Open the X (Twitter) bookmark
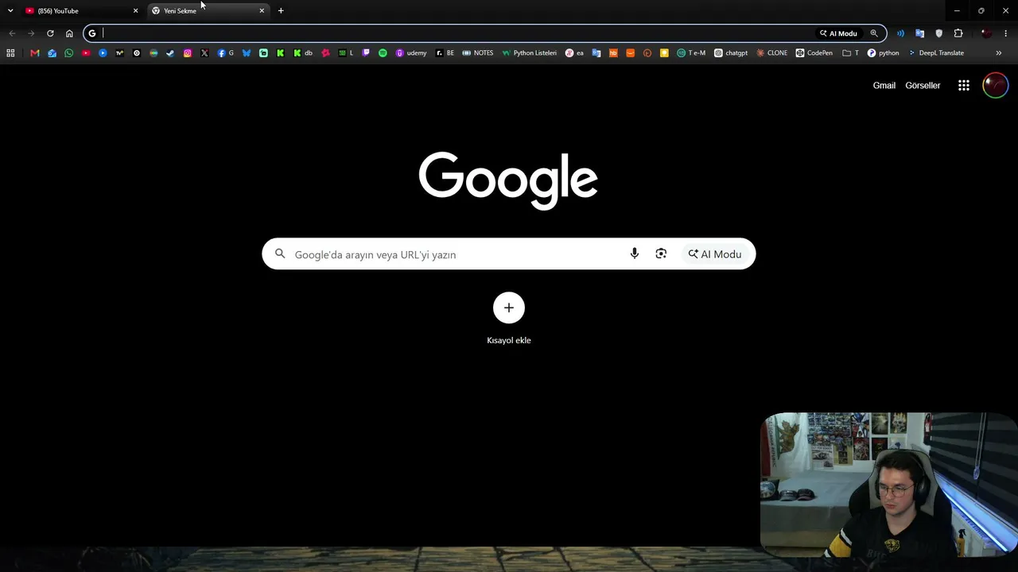 tap(204, 53)
